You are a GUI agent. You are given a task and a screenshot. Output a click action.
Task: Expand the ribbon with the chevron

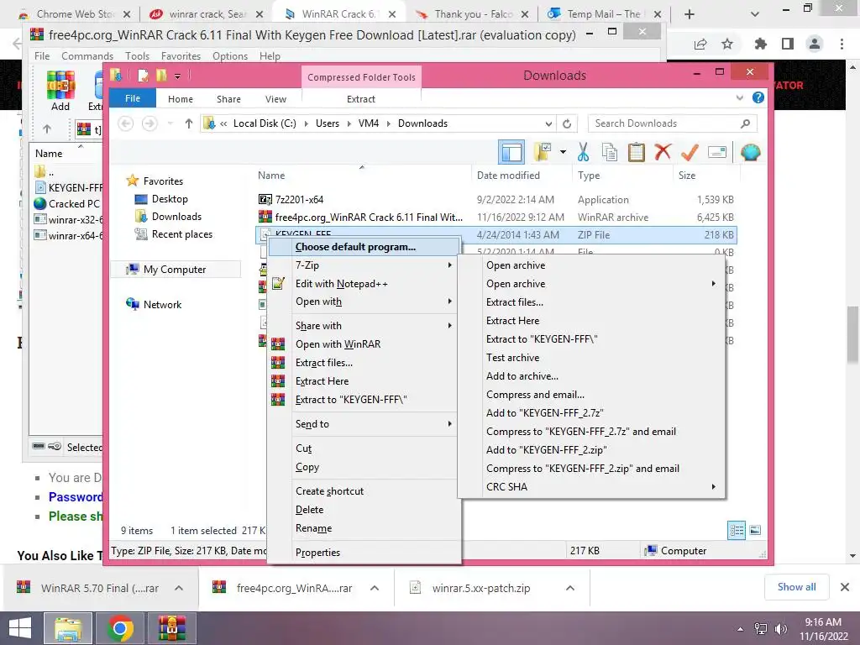pyautogui.click(x=739, y=97)
